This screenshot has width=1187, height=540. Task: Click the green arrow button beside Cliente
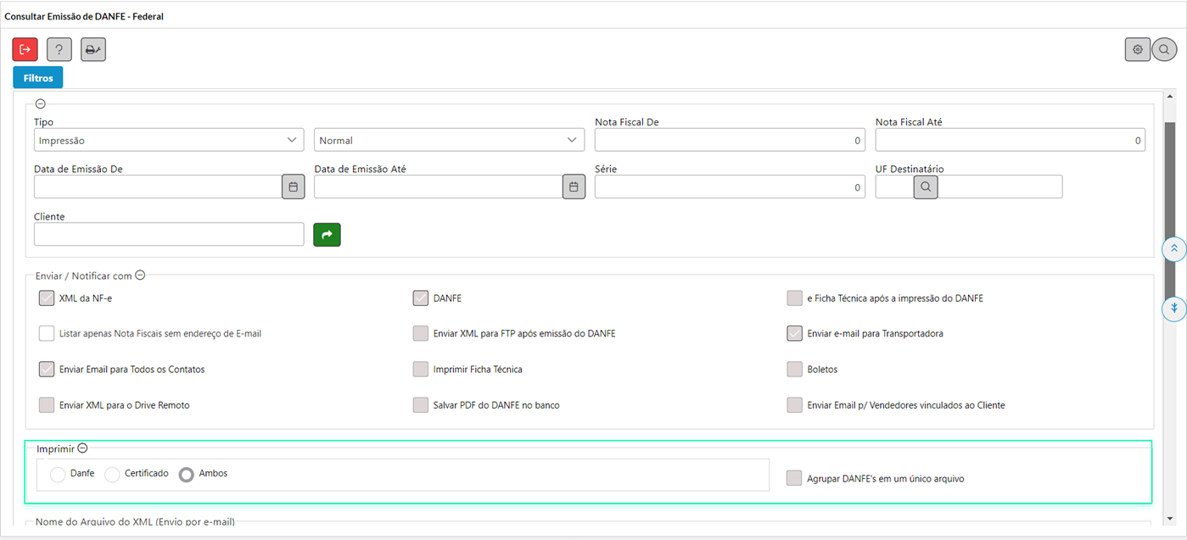327,234
